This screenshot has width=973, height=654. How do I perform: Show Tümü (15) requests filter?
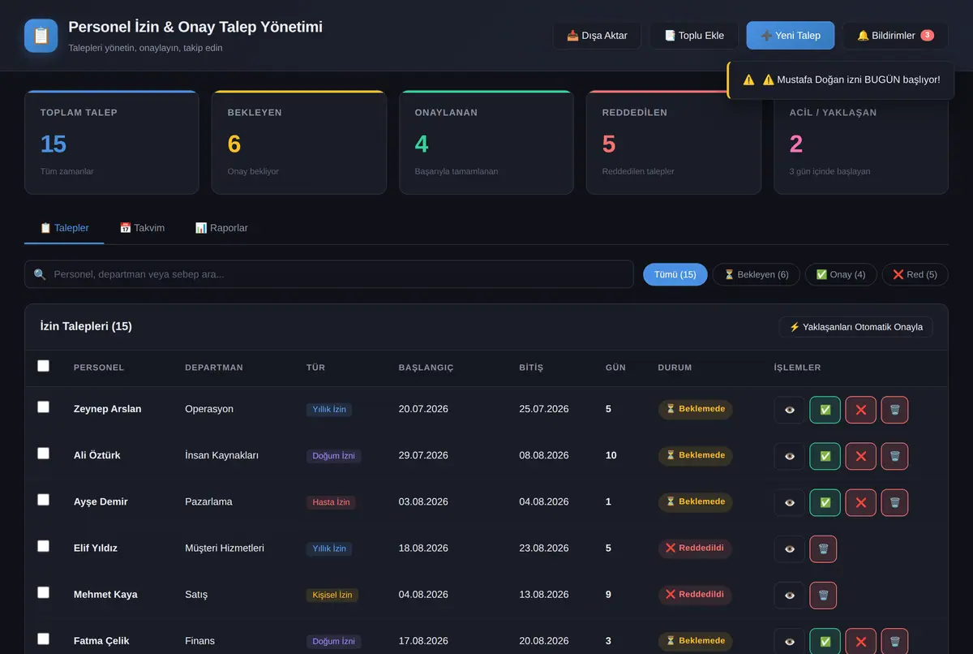point(675,274)
